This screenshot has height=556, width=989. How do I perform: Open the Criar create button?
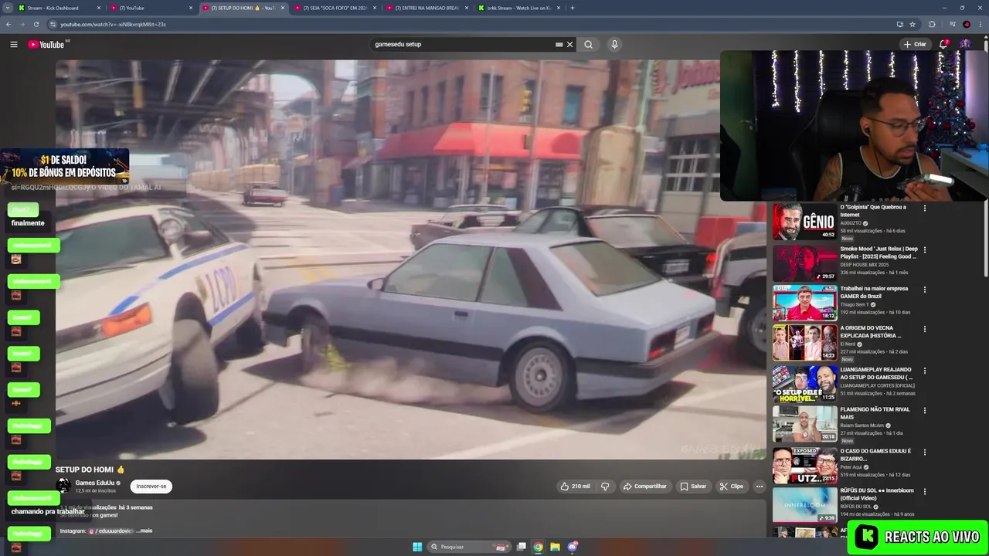[915, 45]
